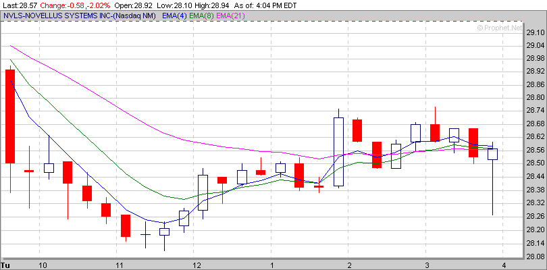The height and width of the screenshot is (270, 547).
Task: Click the 4 hour label on time axis
Action: (504, 266)
